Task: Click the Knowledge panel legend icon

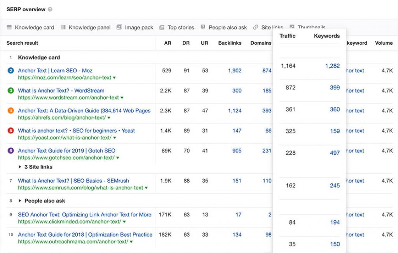Action: click(63, 27)
